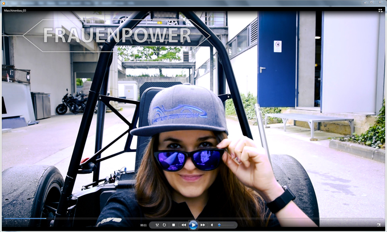Turn on shuffle in the playback controls
387x232 pixels.
tap(155, 225)
